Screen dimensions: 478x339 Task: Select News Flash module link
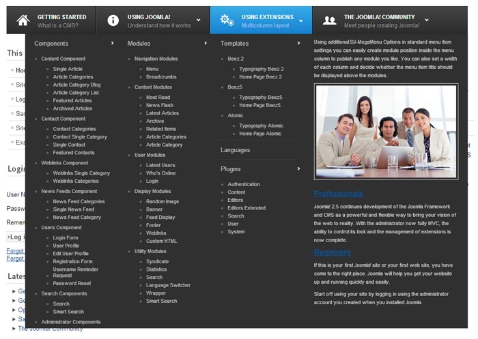160,106
